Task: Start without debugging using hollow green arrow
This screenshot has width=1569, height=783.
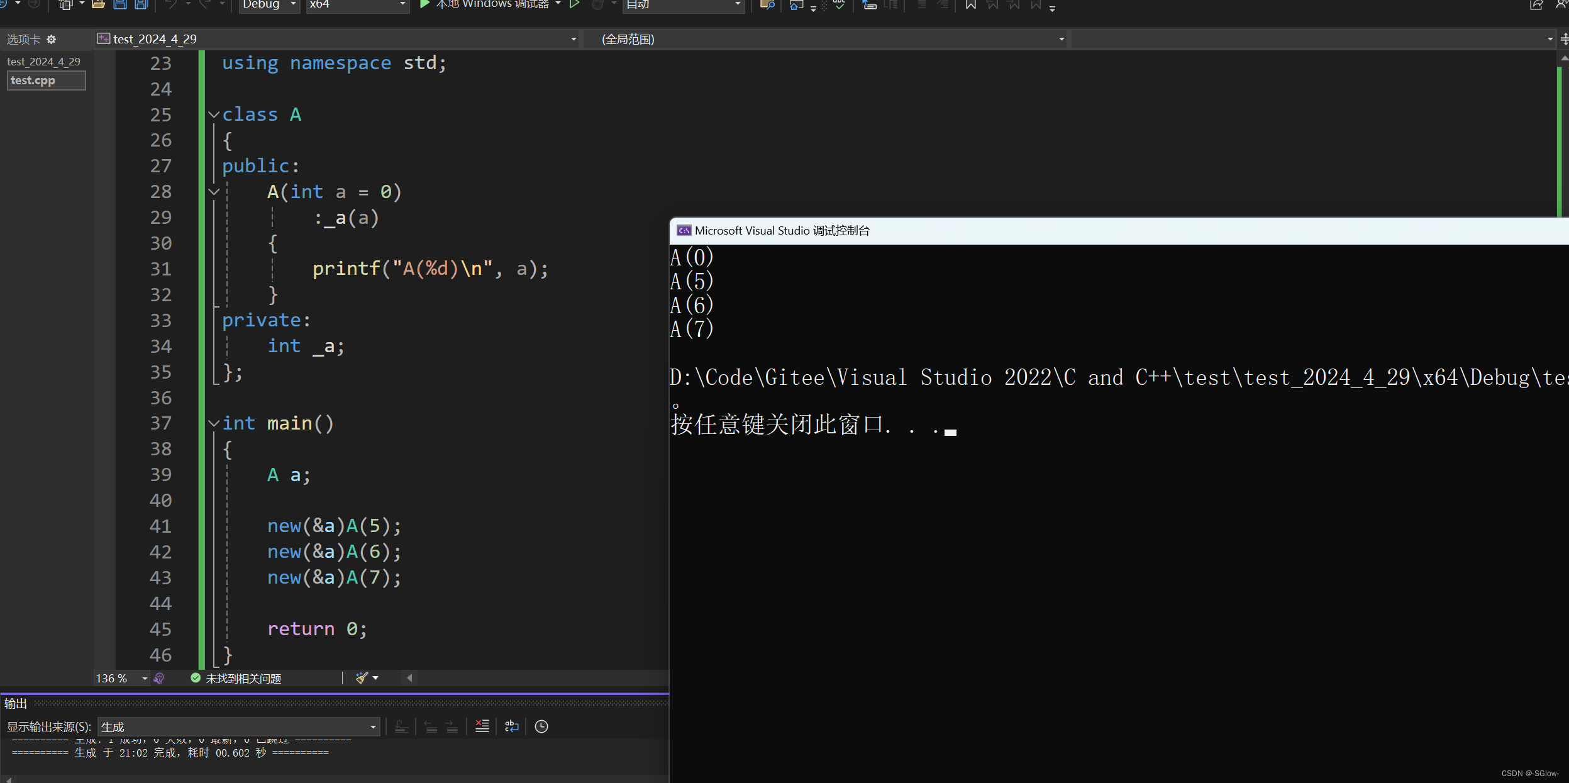Action: click(x=574, y=4)
